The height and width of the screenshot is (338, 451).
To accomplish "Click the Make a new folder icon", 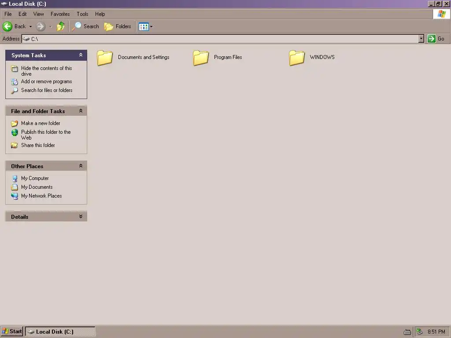I will click(x=15, y=124).
